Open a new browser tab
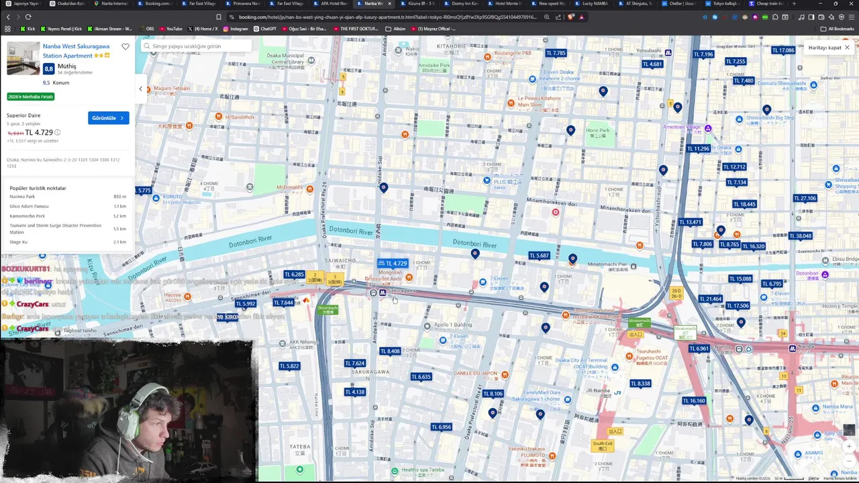Image resolution: width=859 pixels, height=483 pixels. pos(794,3)
